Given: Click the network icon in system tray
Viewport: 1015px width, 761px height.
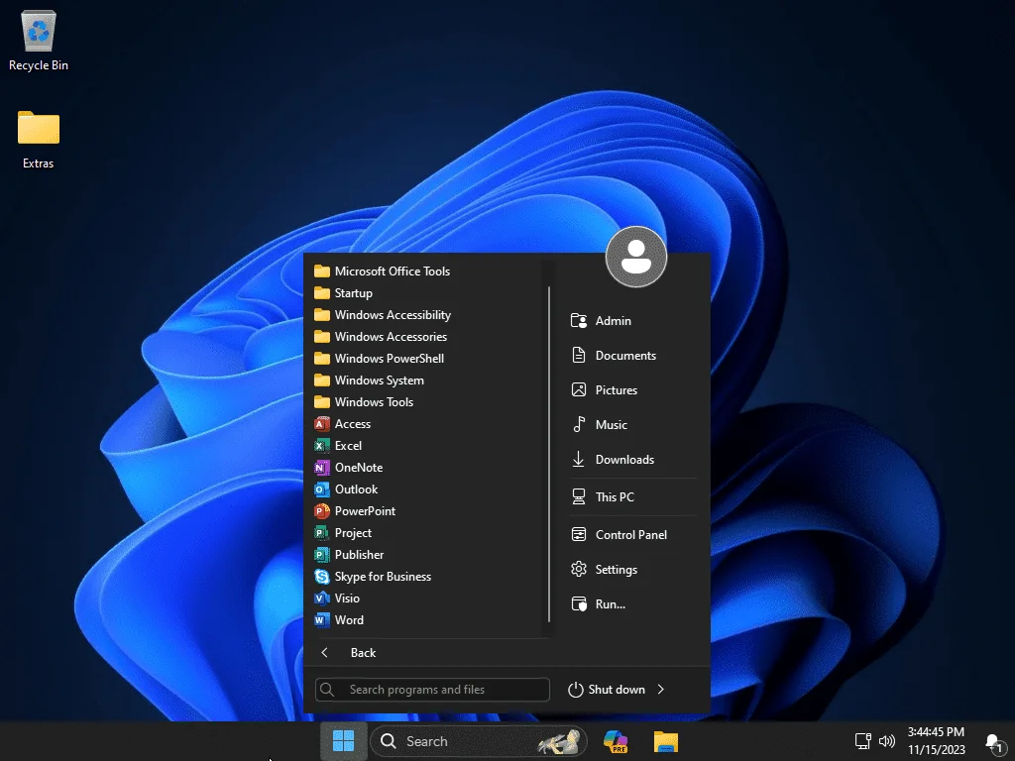Looking at the screenshot, I should (x=863, y=741).
